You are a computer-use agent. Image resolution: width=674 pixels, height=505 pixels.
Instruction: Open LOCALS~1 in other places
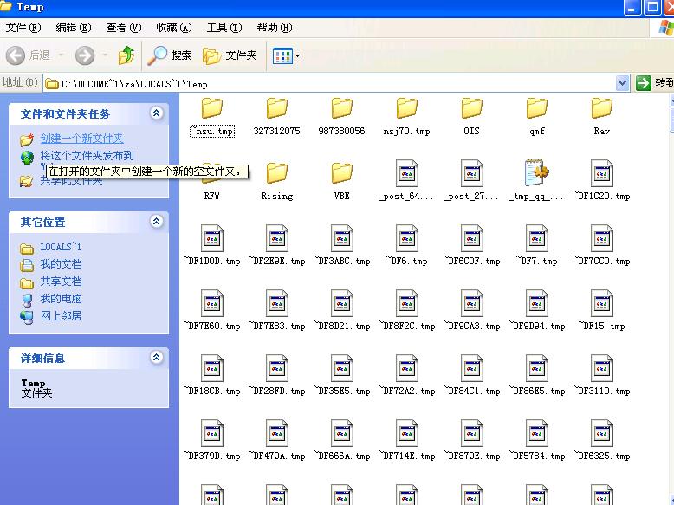click(61, 247)
